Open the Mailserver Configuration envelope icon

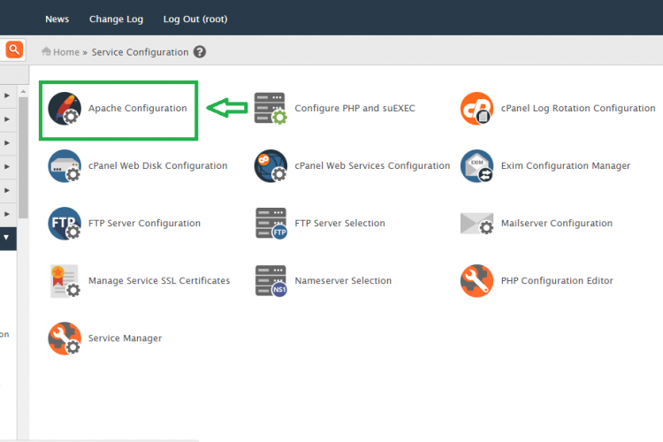[477, 224]
